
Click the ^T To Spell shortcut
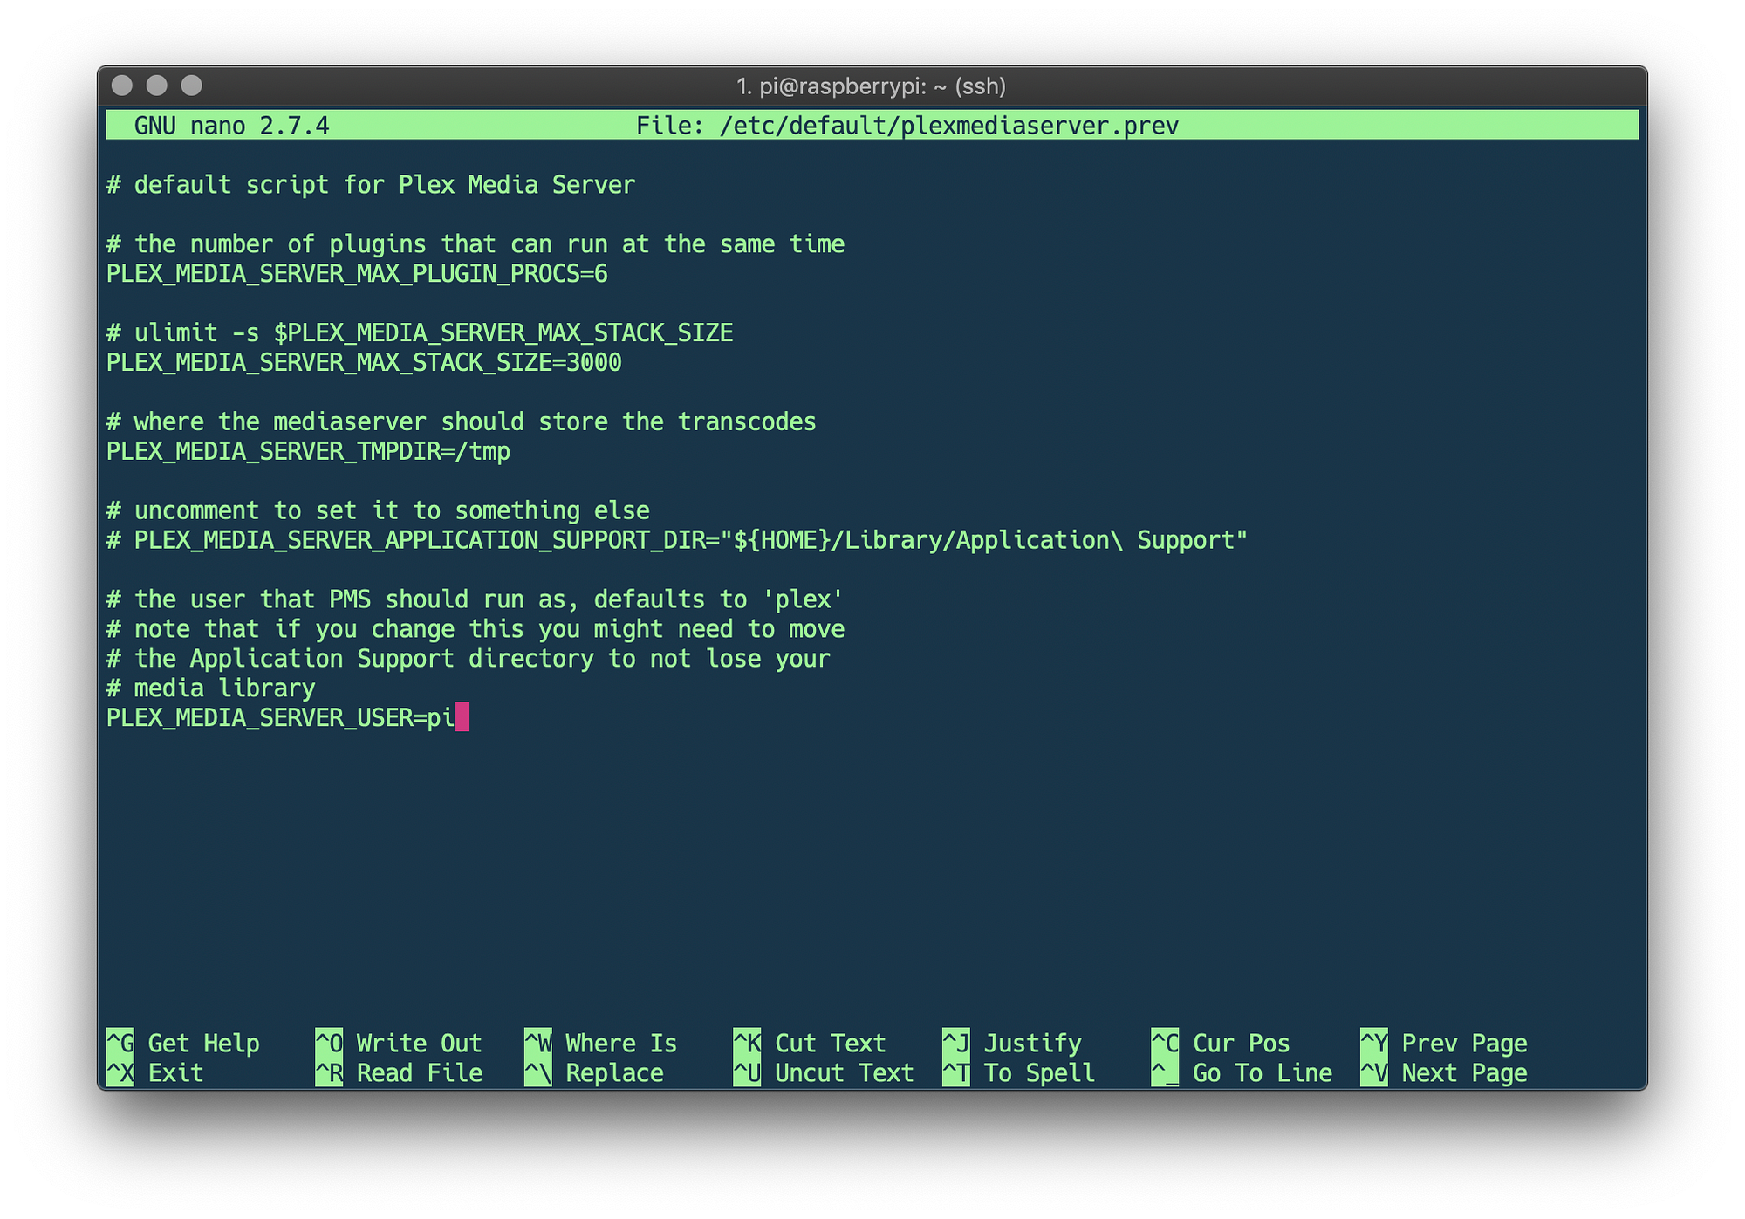point(1018,1072)
